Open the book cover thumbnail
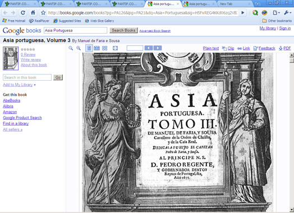Screen dimensions: 294x213 click(x=11, y=58)
